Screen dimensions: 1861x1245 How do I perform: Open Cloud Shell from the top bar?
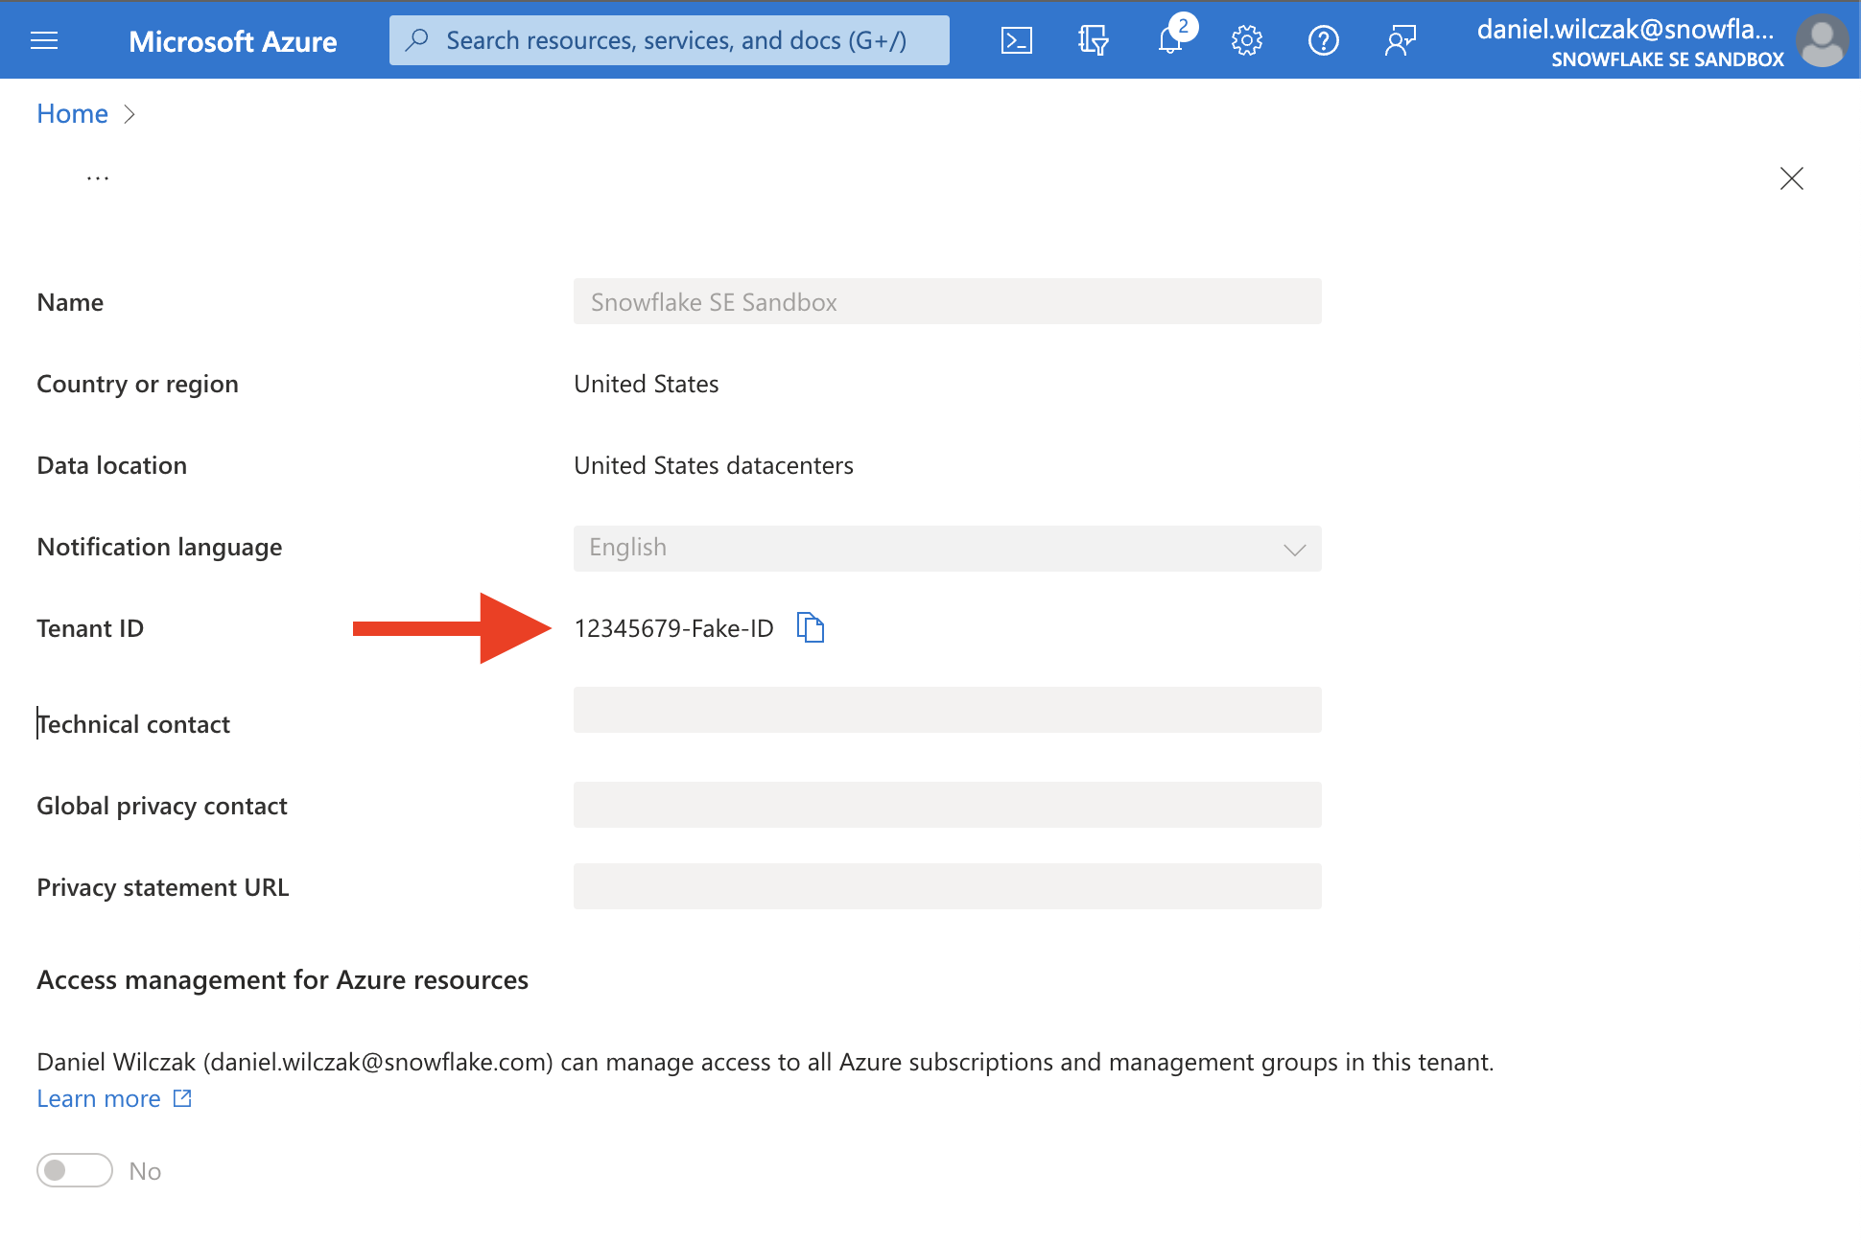pyautogui.click(x=1017, y=40)
